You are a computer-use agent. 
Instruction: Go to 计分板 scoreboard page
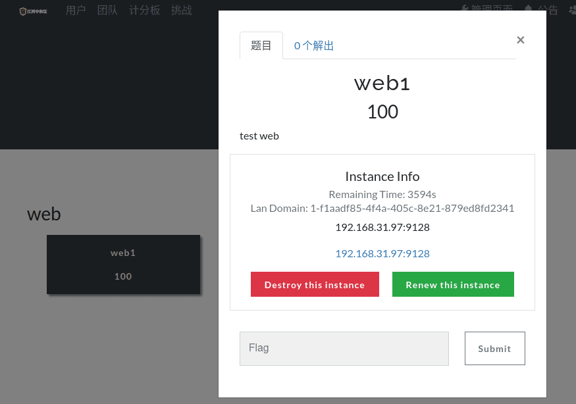pyautogui.click(x=144, y=11)
